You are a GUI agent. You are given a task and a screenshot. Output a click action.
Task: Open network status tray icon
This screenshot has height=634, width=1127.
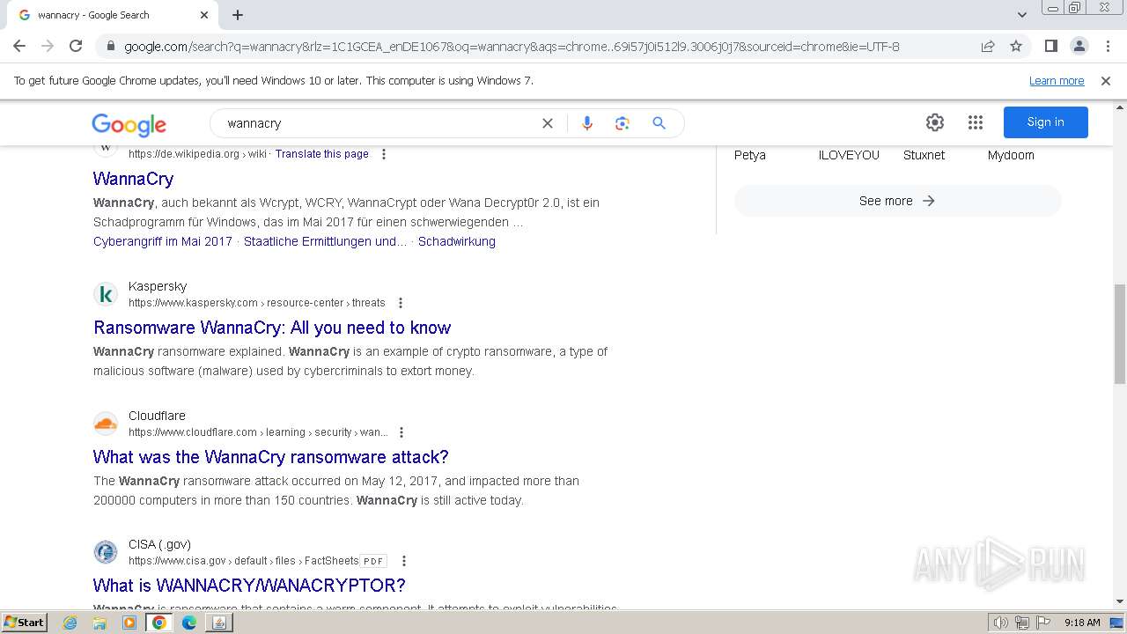point(1022,623)
